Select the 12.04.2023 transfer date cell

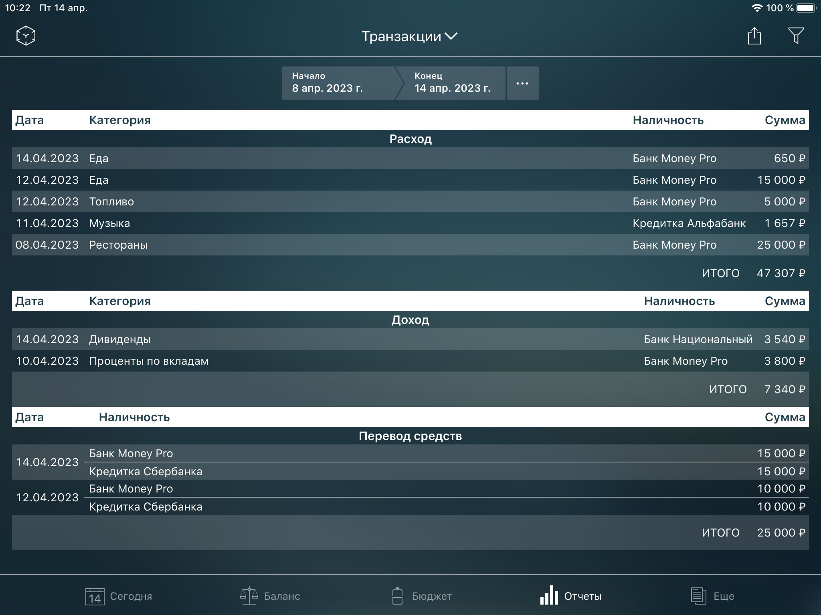tap(47, 497)
